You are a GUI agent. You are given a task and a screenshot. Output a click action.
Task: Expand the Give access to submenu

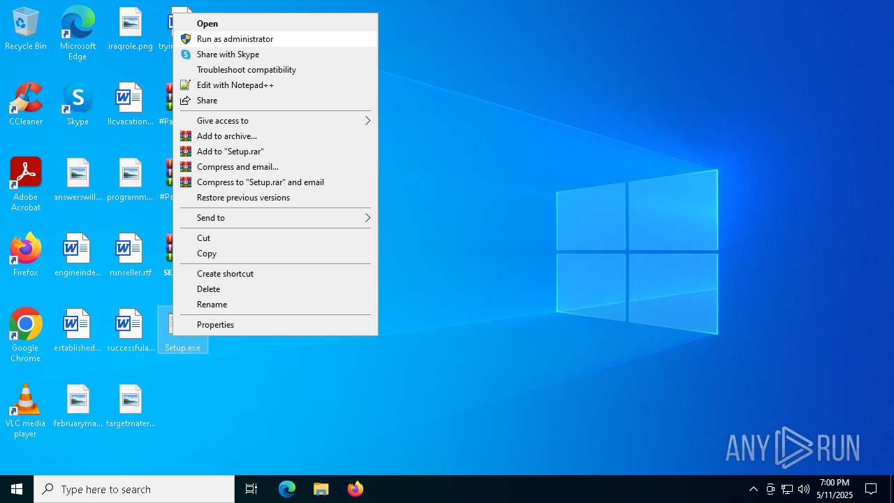(275, 121)
